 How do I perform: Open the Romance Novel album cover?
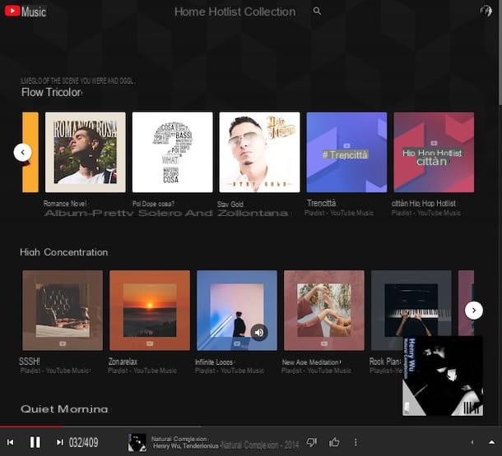click(86, 152)
